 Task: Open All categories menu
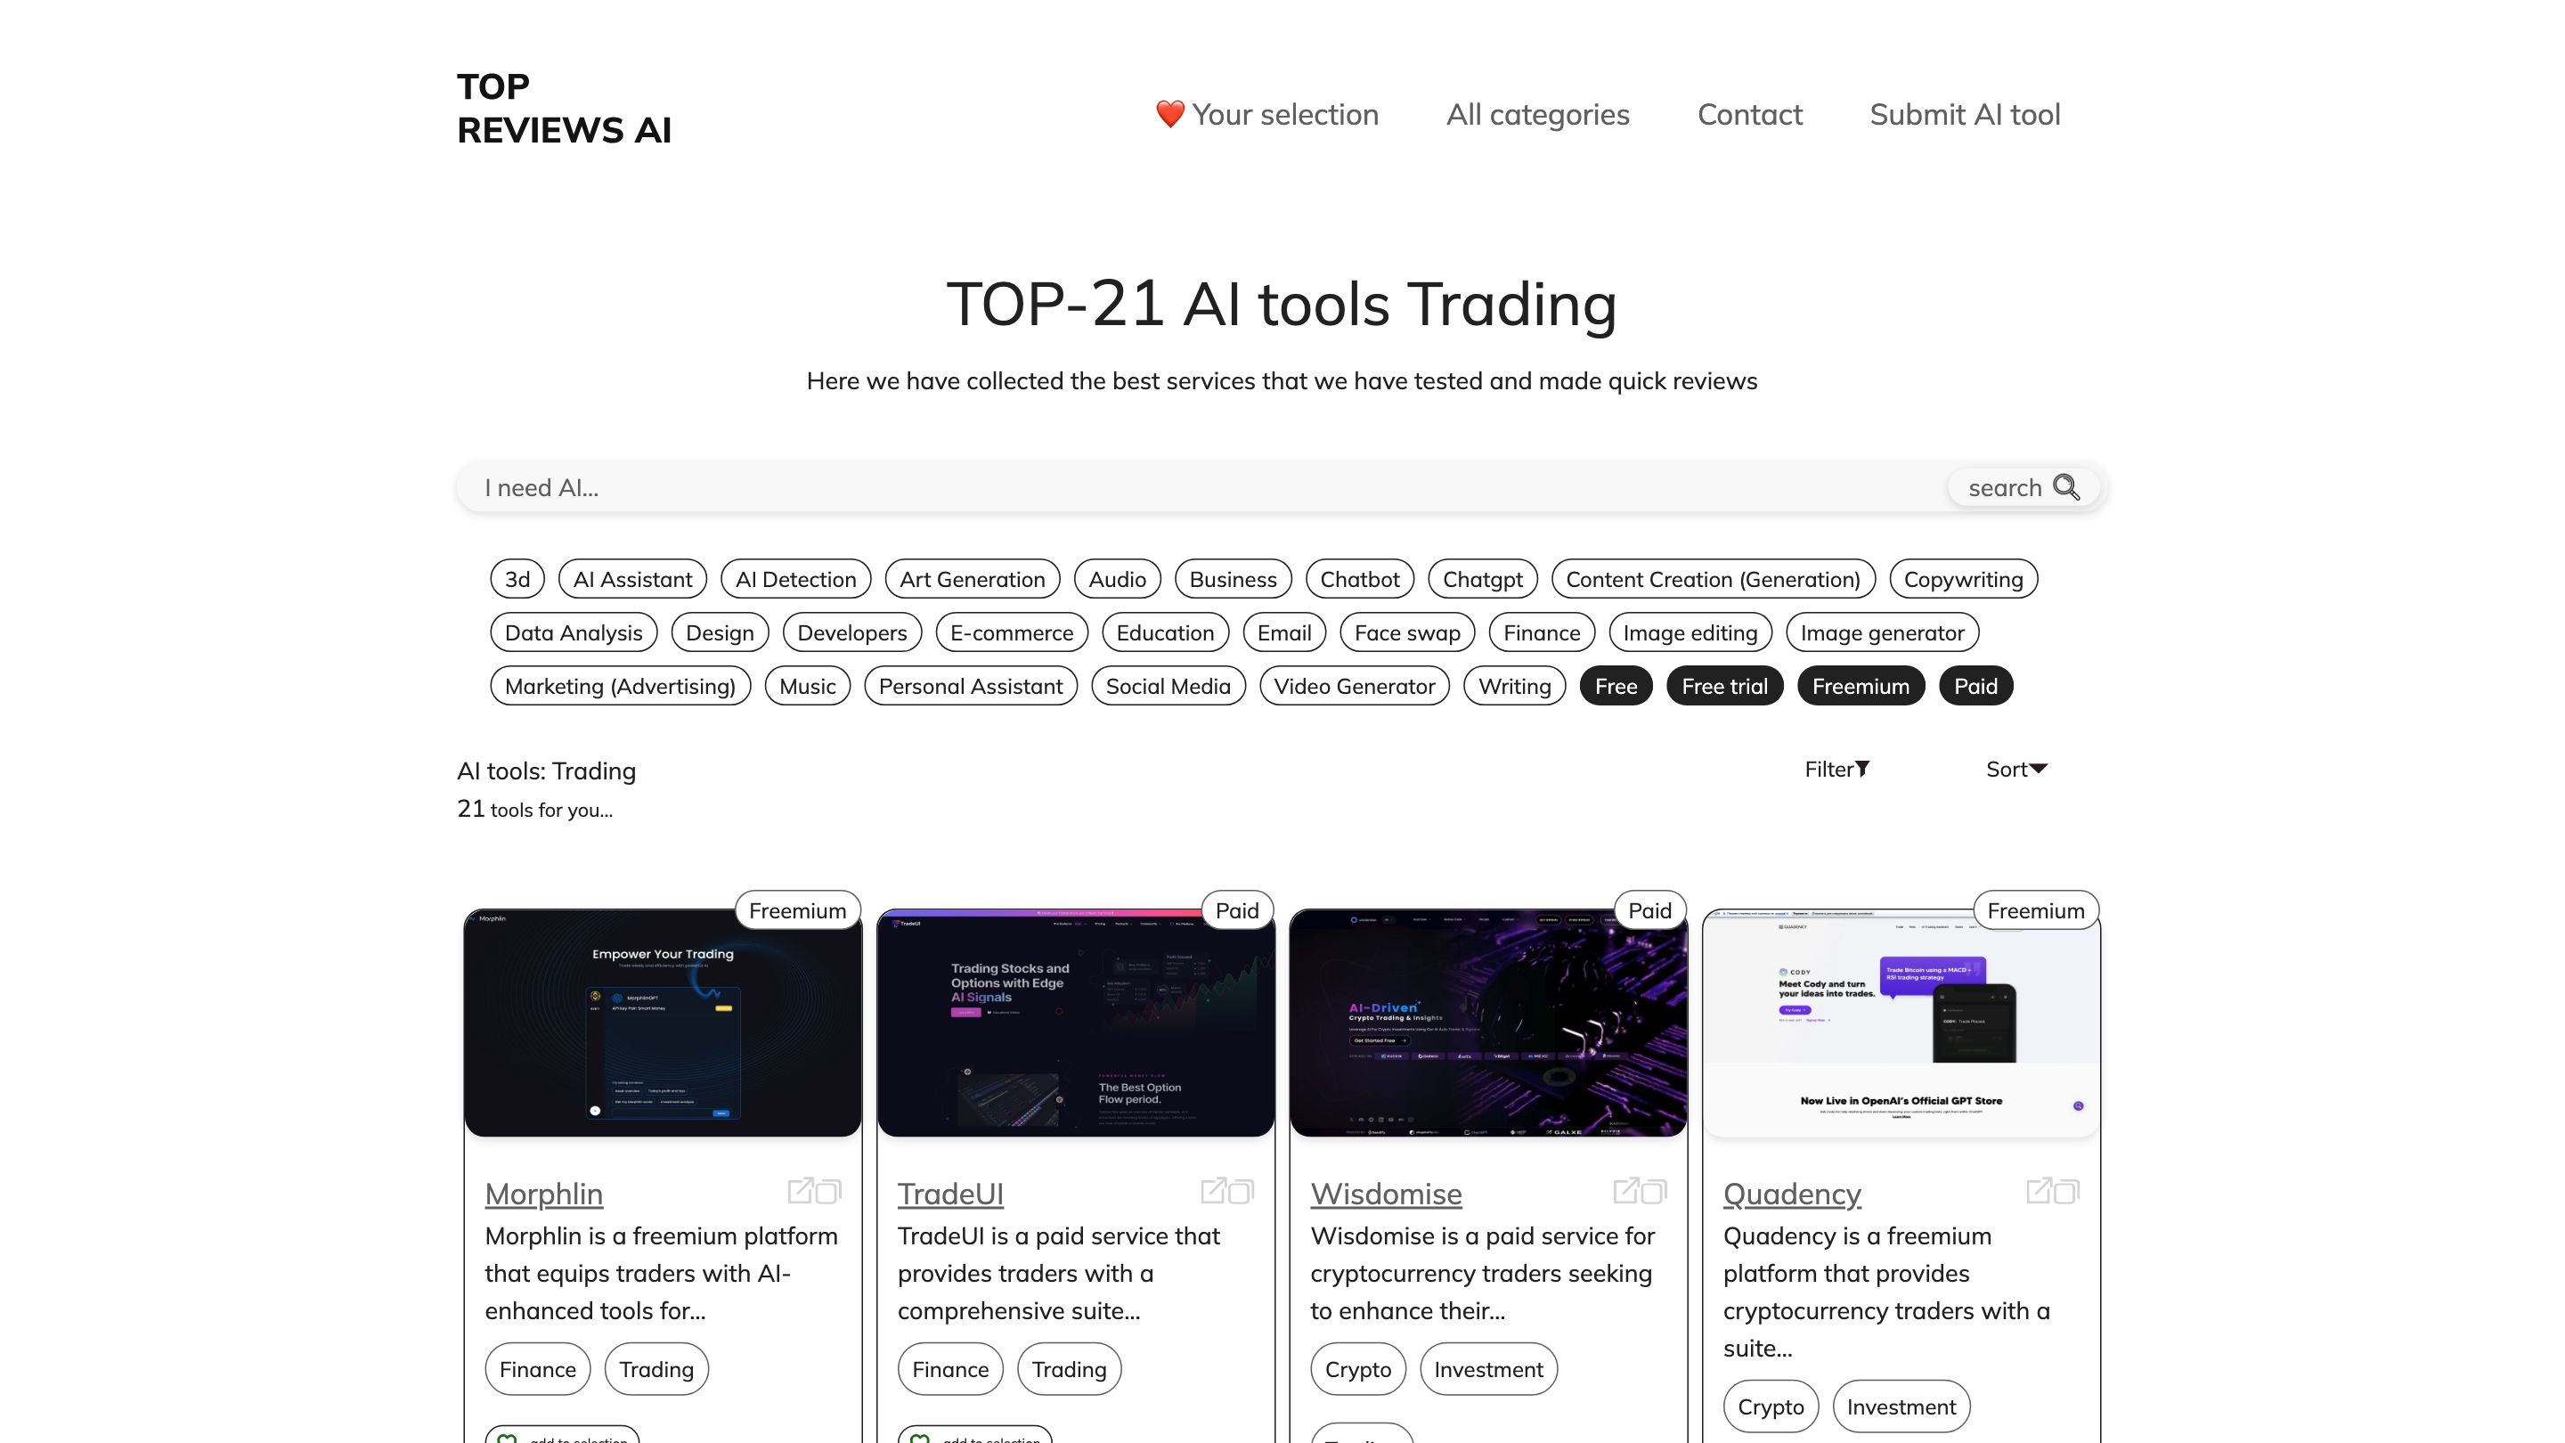pyautogui.click(x=1537, y=115)
